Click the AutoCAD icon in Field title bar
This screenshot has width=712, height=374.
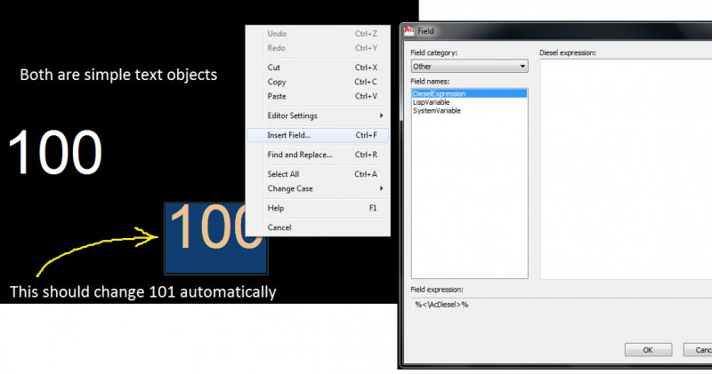409,30
